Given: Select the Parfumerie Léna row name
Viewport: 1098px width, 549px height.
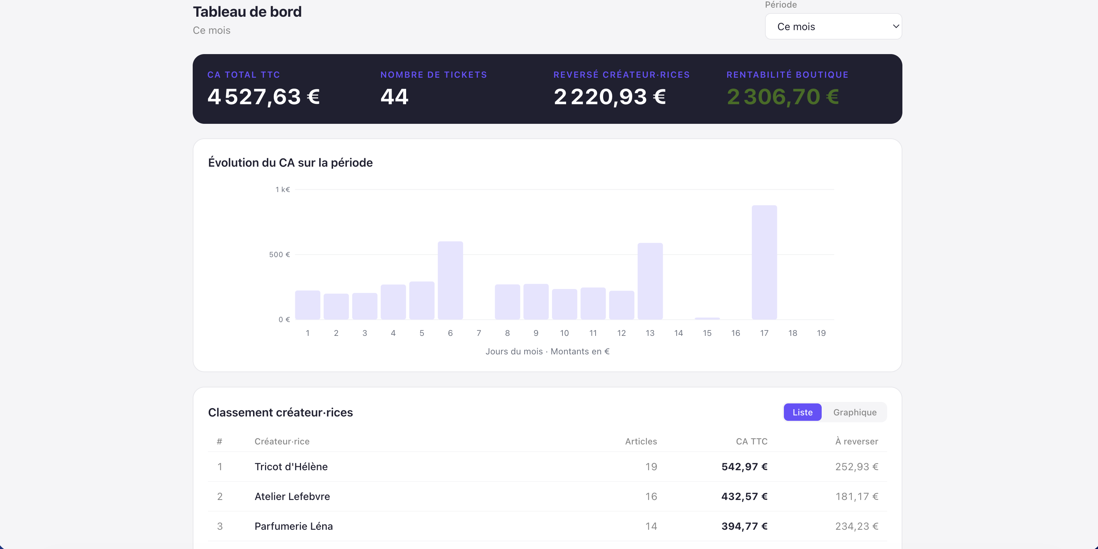Looking at the screenshot, I should point(294,526).
